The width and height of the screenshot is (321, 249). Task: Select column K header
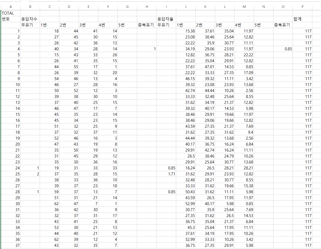tap(205, 7)
